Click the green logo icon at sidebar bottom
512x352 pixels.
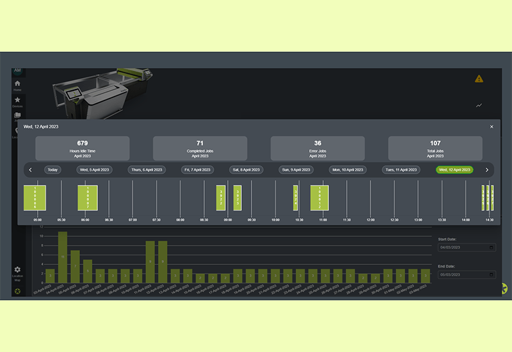point(17,292)
